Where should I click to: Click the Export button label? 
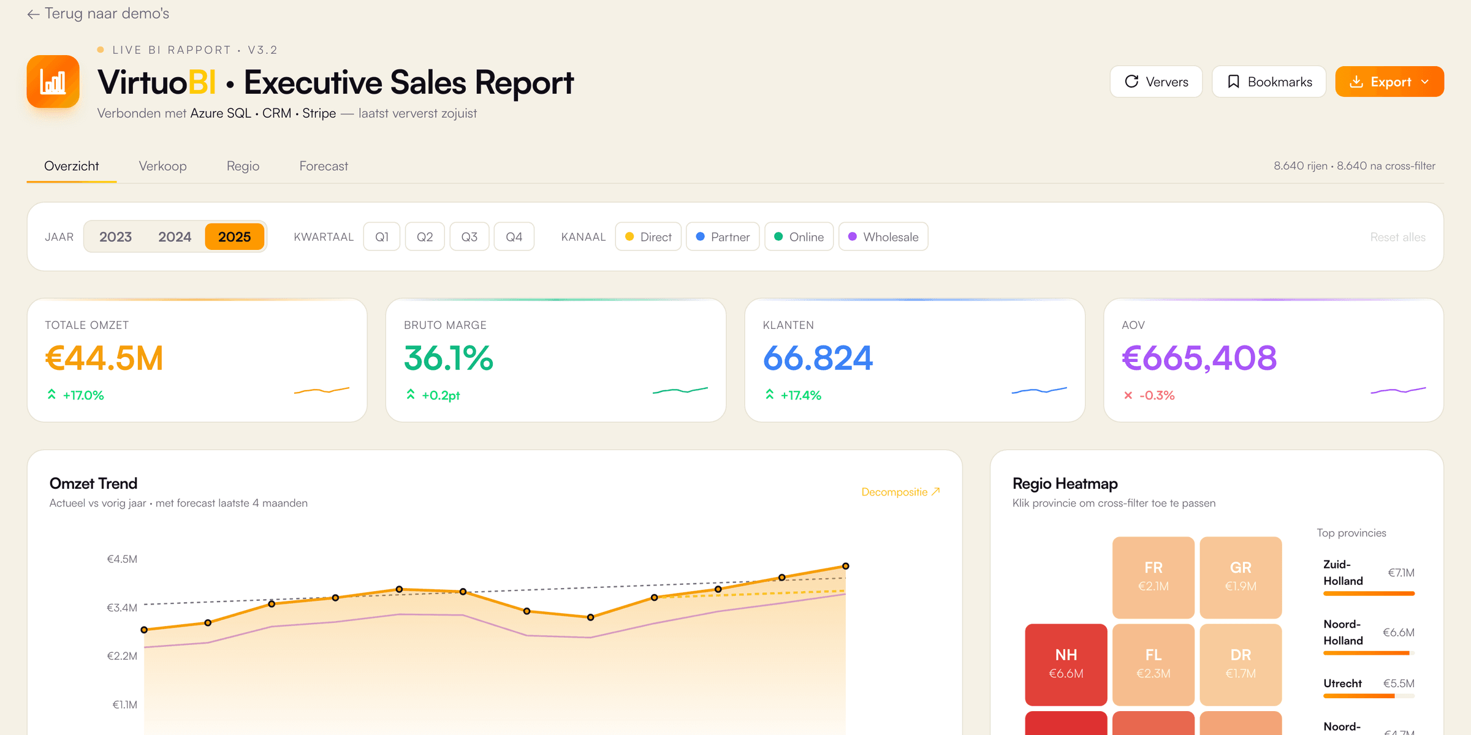[1391, 81]
